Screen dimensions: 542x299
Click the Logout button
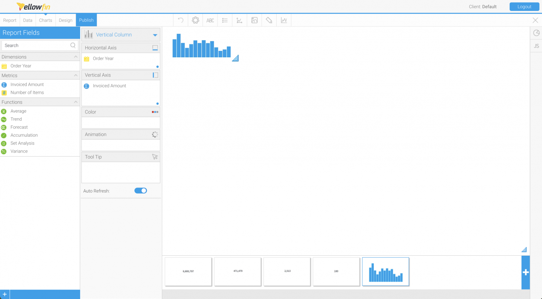[x=524, y=6]
